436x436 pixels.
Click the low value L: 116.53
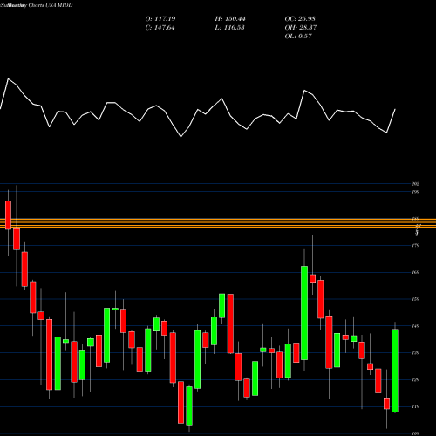coord(229,28)
